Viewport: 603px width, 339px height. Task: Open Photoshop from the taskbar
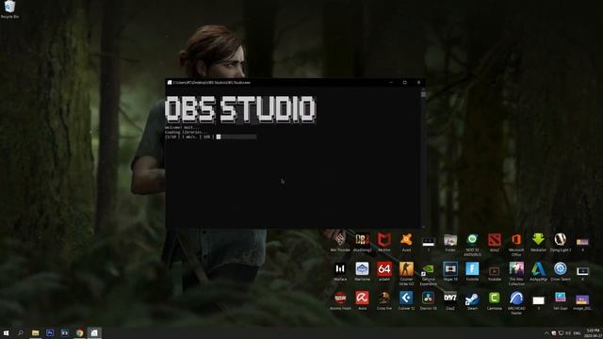tap(50, 332)
